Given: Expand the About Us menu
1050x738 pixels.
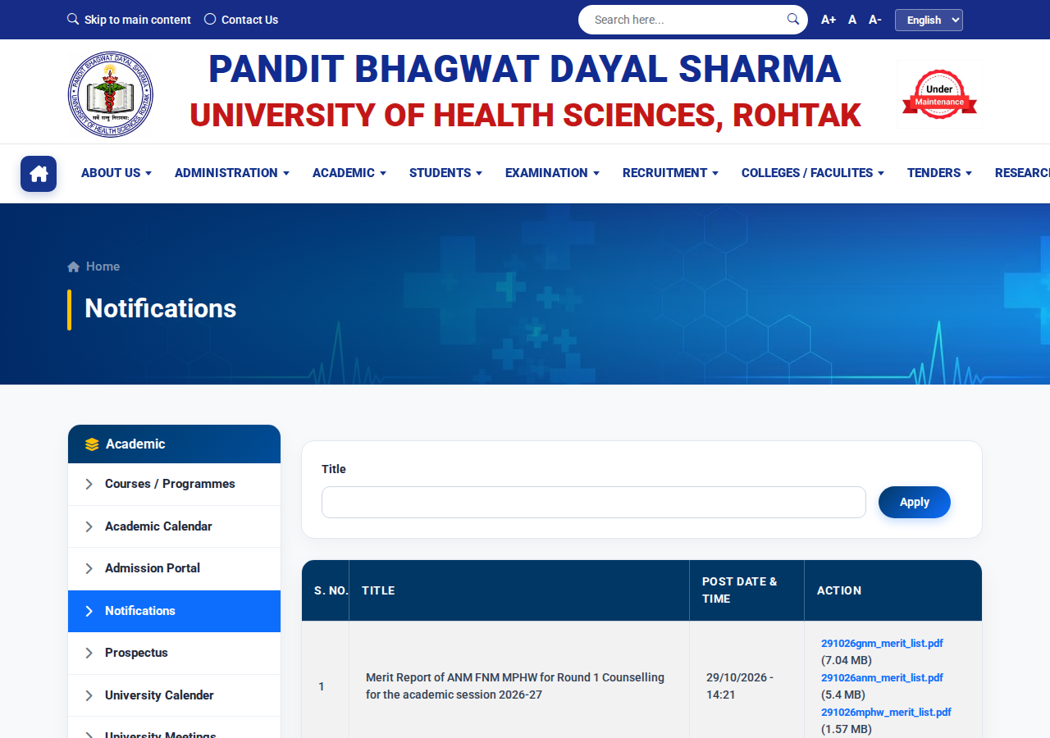Looking at the screenshot, I should 116,173.
